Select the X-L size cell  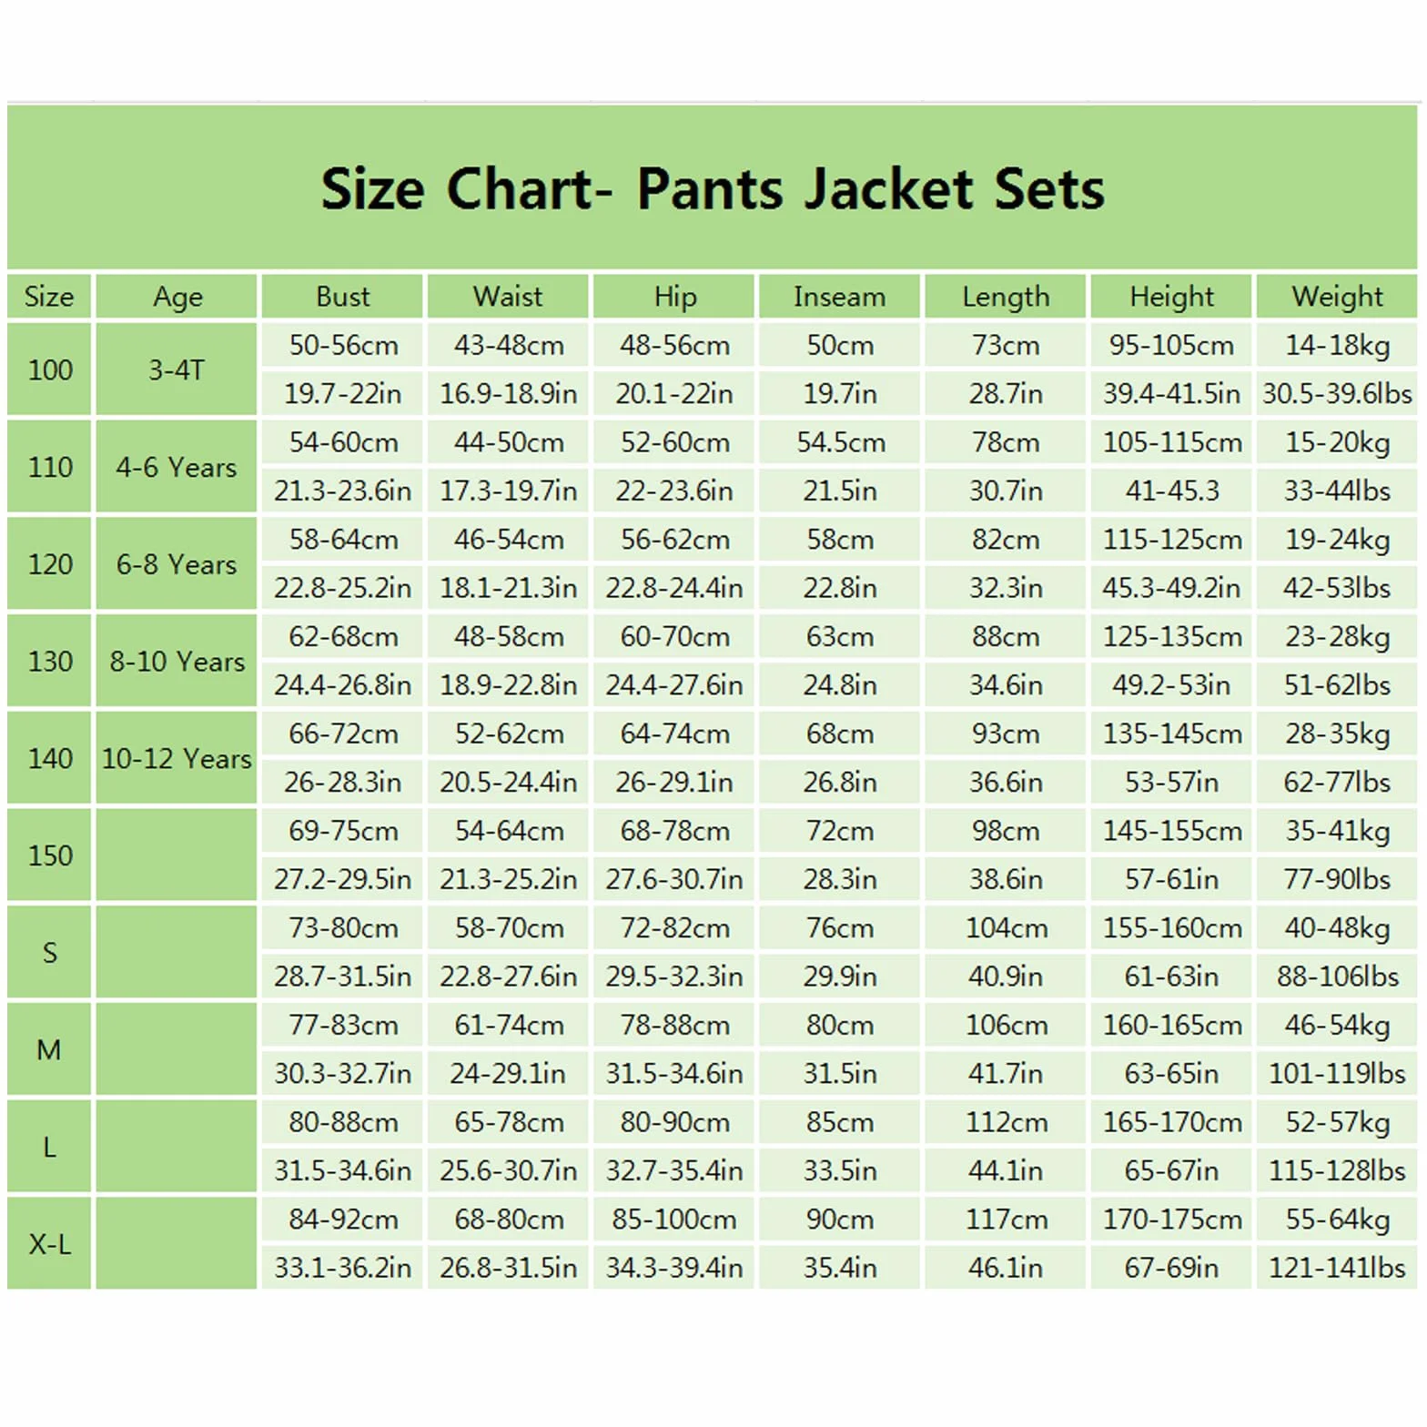pos(49,1243)
